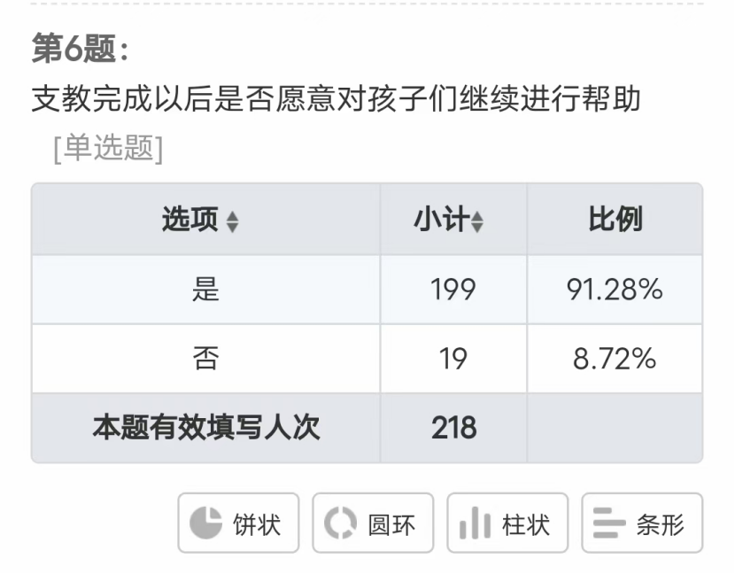The width and height of the screenshot is (735, 574).
Task: Switch to the 饼状 pie chart view
Action: [x=238, y=524]
